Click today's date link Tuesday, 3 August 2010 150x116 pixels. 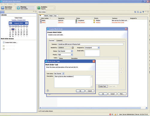pos(19,20)
